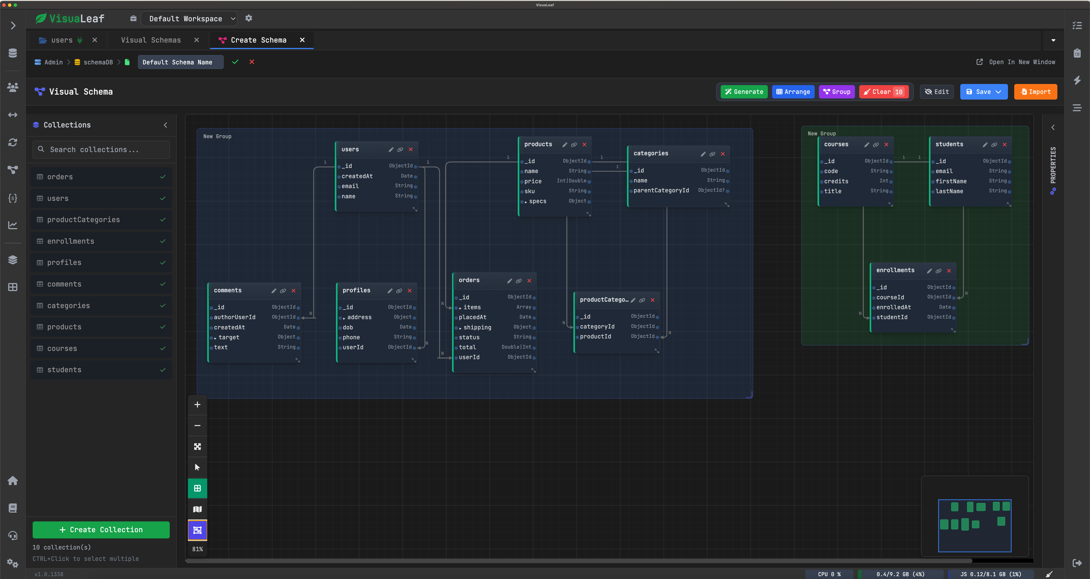Image resolution: width=1090 pixels, height=579 pixels.
Task: Click the Search collections input field
Action: pyautogui.click(x=101, y=150)
